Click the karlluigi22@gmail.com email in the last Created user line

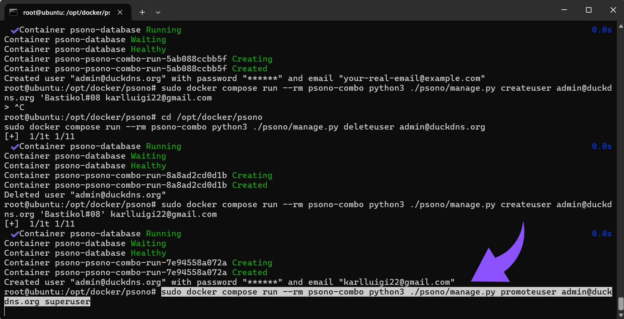tap(399, 282)
